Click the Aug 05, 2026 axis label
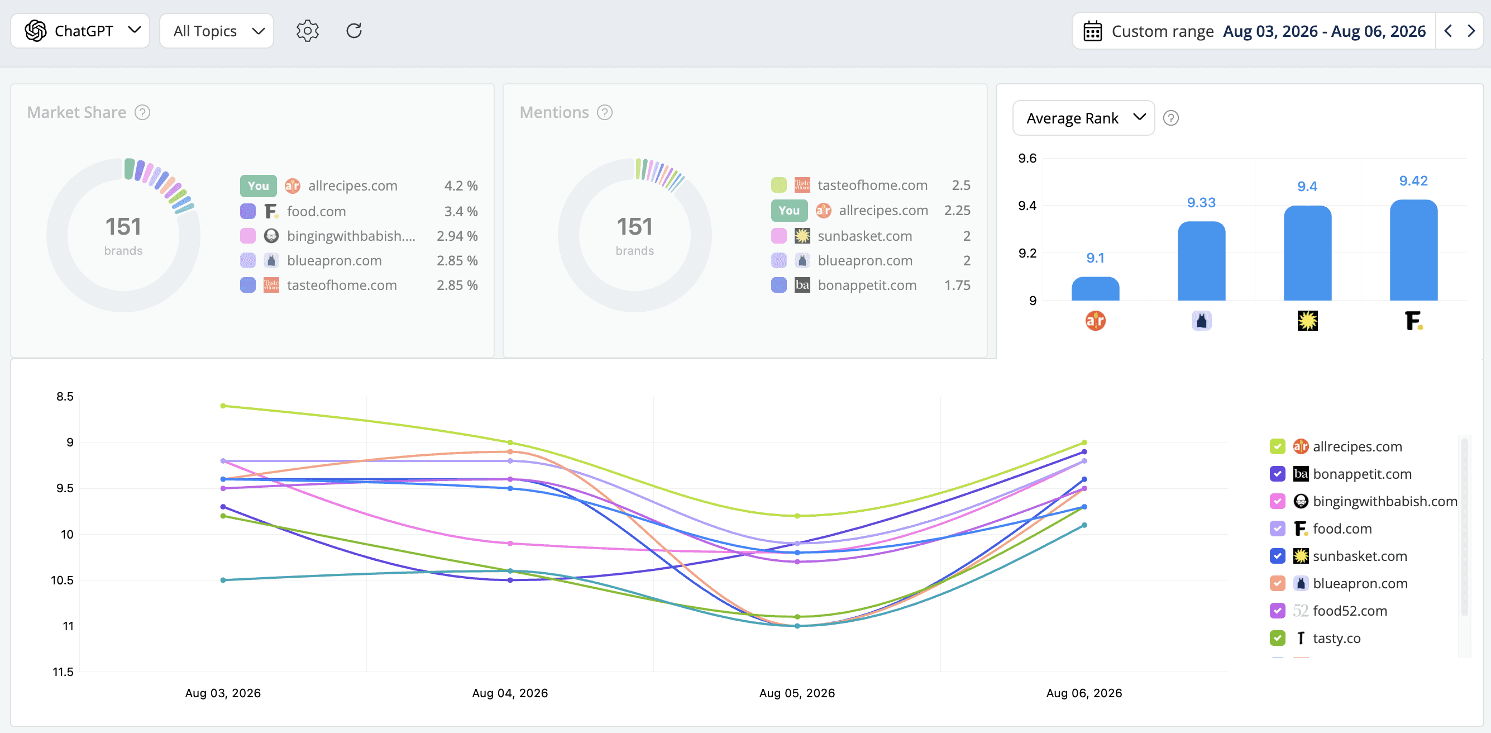The image size is (1491, 733). [797, 693]
